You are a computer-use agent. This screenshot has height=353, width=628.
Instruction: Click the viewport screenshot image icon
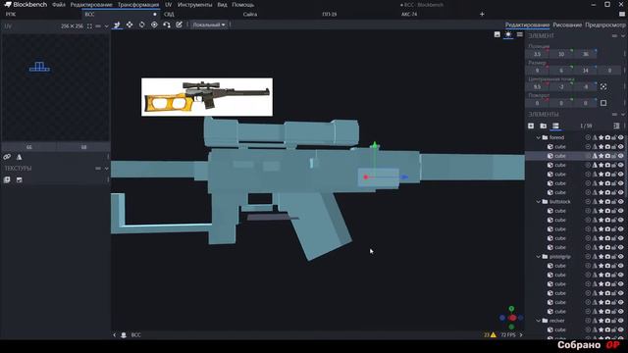point(497,34)
